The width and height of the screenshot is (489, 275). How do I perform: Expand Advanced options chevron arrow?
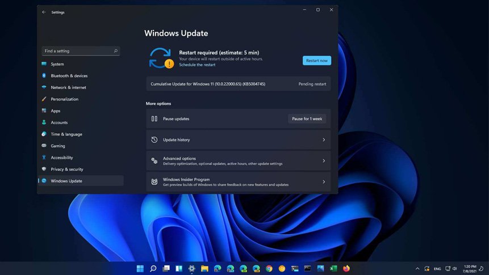pyautogui.click(x=324, y=161)
